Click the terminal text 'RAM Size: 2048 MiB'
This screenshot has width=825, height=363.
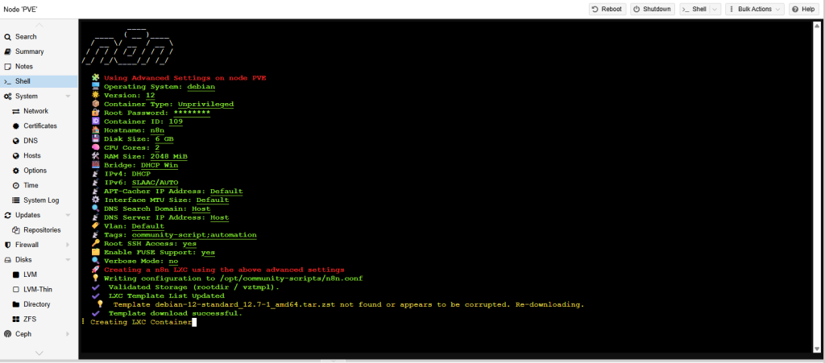[x=146, y=156]
